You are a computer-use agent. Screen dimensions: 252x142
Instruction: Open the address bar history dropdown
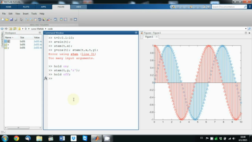tap(246, 29)
